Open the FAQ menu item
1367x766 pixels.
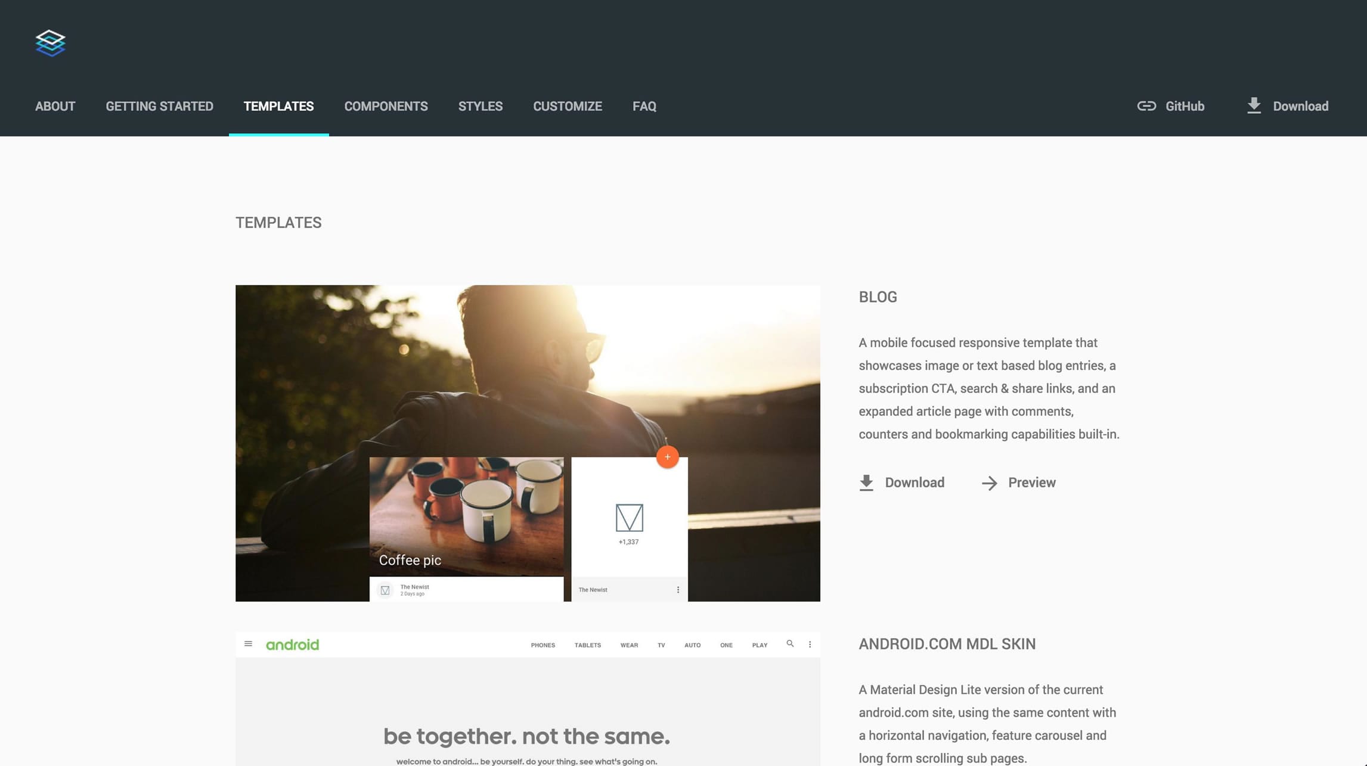[644, 106]
